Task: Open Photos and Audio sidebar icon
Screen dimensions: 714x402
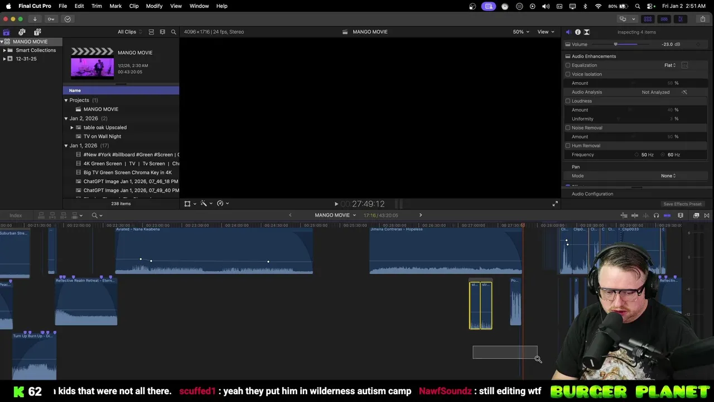Action: click(x=22, y=32)
